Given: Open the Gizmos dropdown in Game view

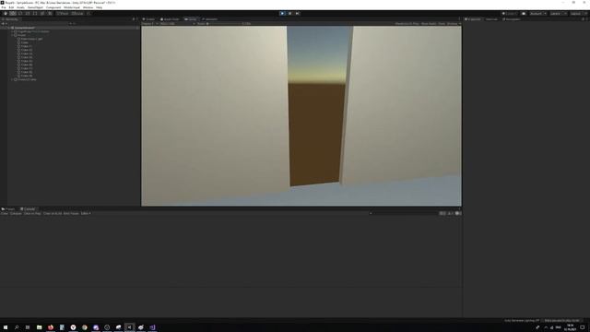Looking at the screenshot, I should [x=454, y=24].
